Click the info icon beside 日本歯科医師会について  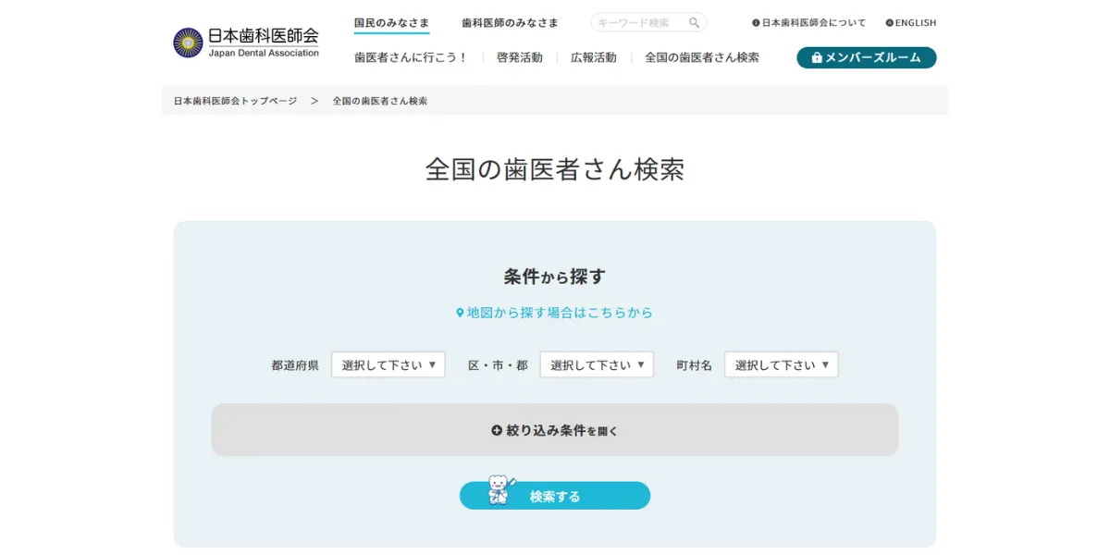pos(756,22)
